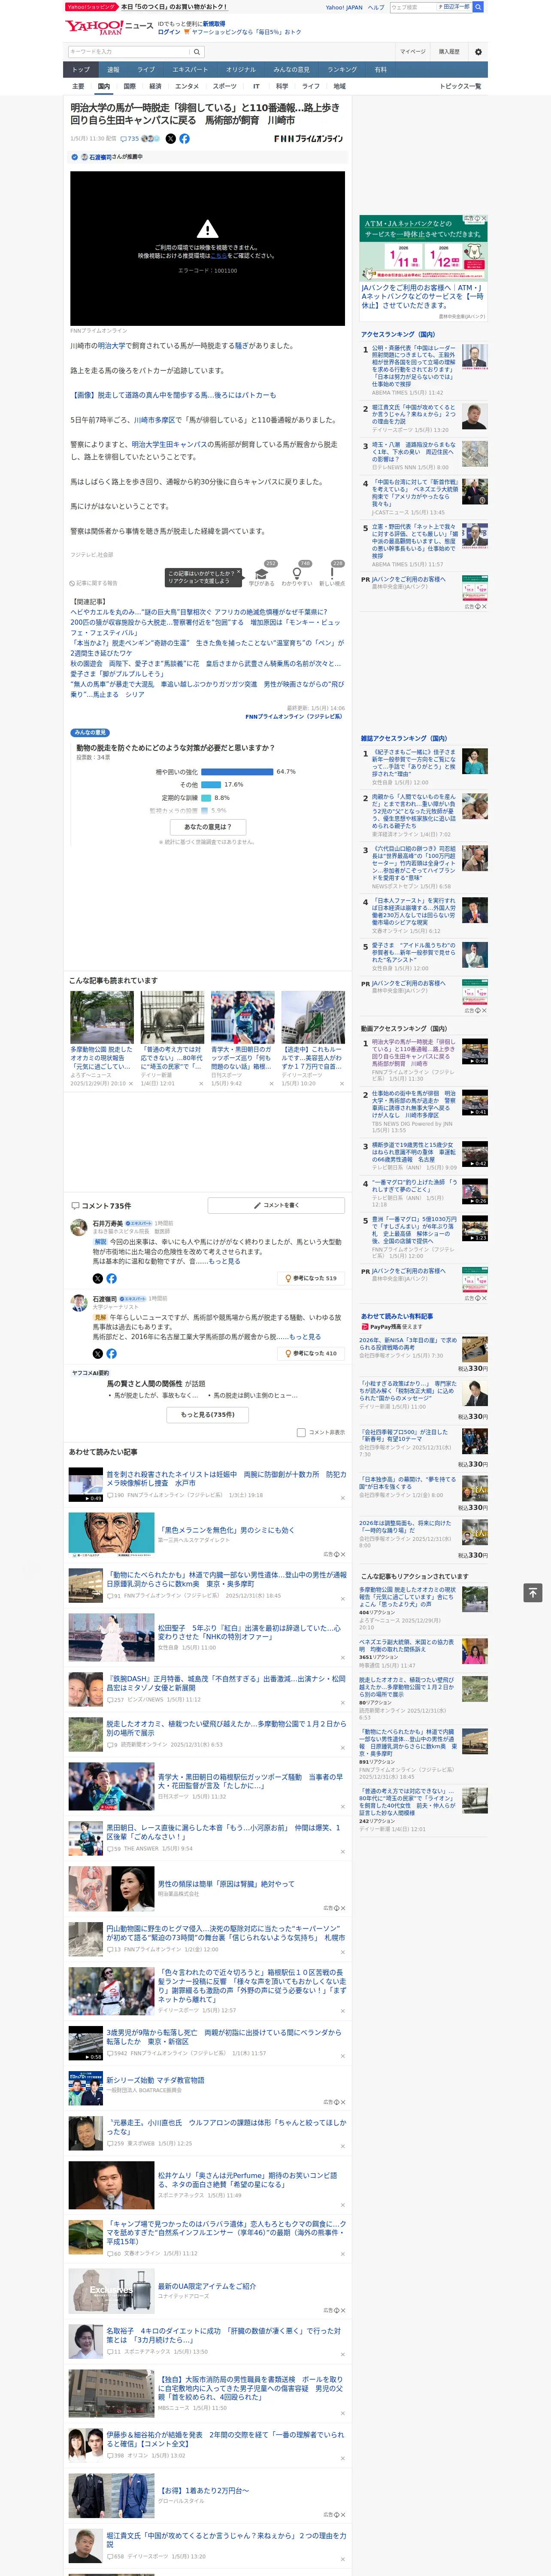Select the ライブ main navigation tab

[x=146, y=70]
